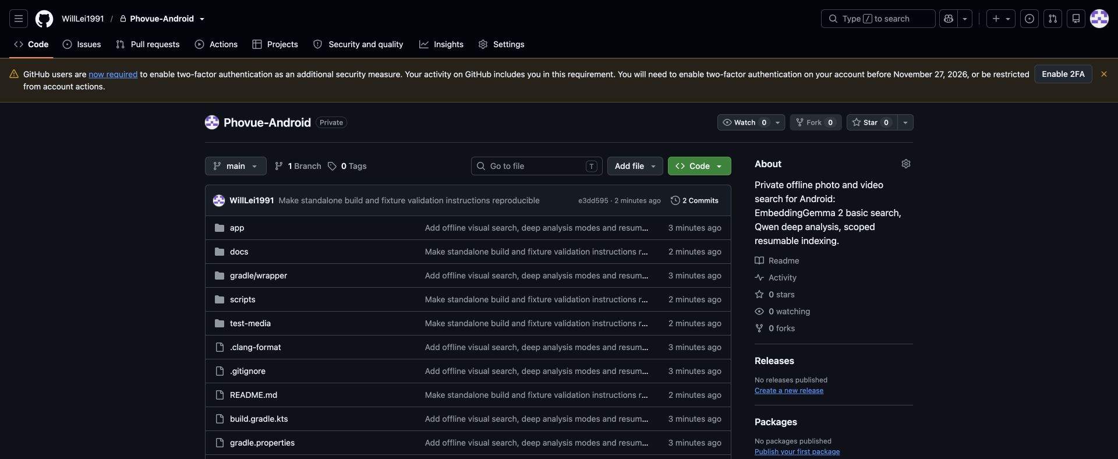This screenshot has width=1118, height=459.
Task: Click WillLei1991 avatar in latest commit row
Action: pyautogui.click(x=219, y=200)
